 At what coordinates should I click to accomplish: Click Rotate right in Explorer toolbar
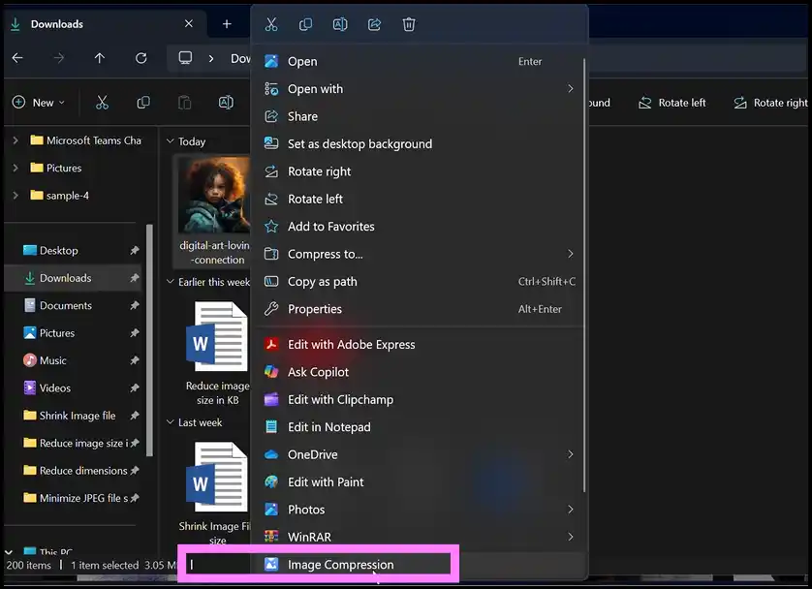tap(770, 103)
